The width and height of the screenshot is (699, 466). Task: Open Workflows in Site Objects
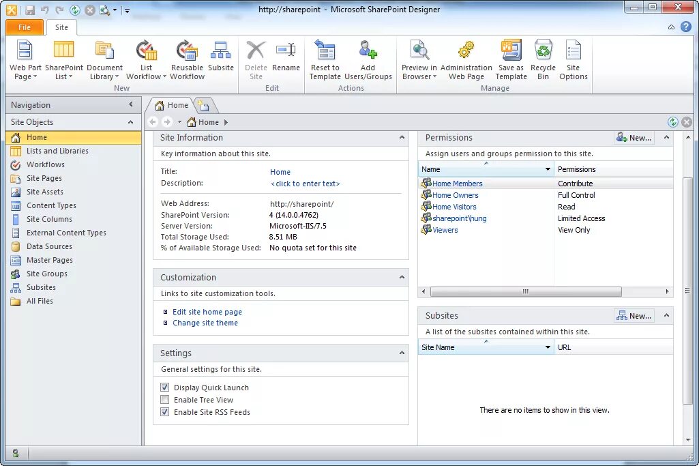74,164
